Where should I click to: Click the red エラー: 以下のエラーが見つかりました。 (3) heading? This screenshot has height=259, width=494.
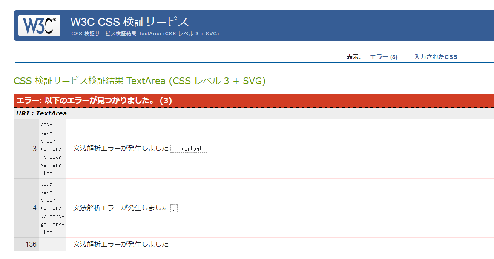254,101
